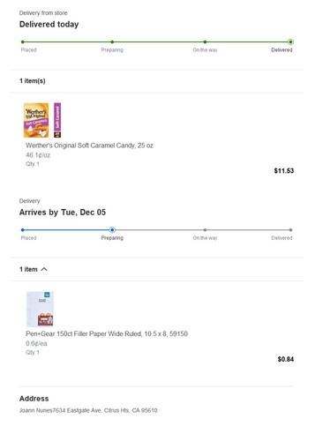Open Pen+Gear 150ct Filler Paper link
Screen dimensions: 323x441
click(107, 333)
